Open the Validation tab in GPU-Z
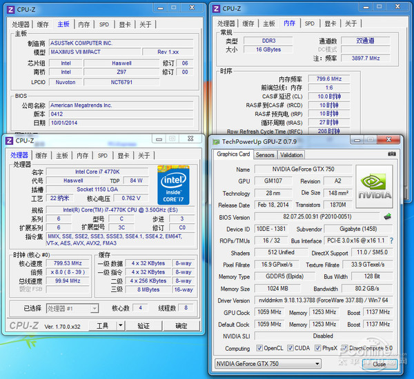This screenshot has width=414, height=379. pyautogui.click(x=291, y=155)
